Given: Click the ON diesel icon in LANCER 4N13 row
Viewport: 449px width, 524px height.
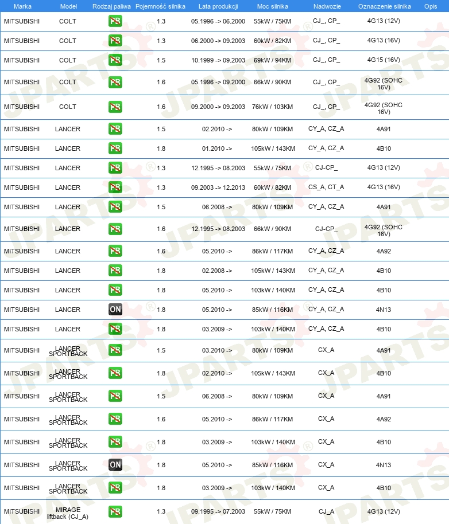Looking at the screenshot, I should [115, 309].
